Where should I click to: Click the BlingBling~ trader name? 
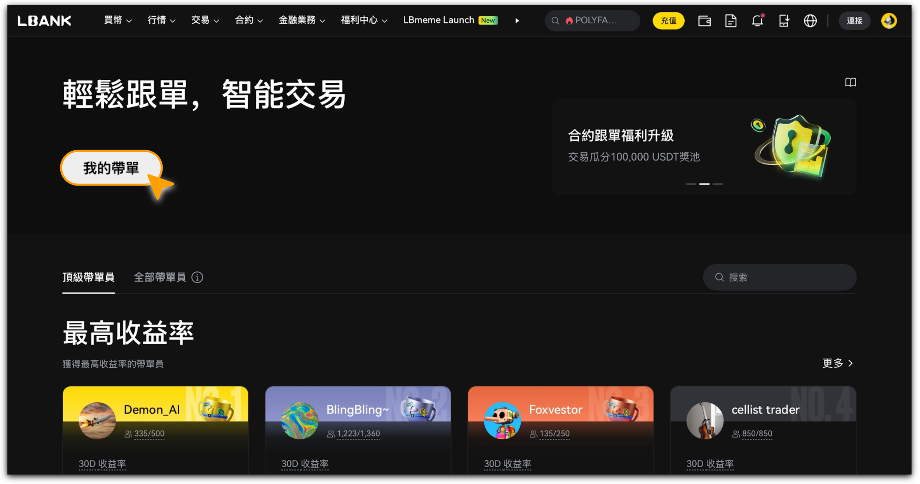[357, 410]
